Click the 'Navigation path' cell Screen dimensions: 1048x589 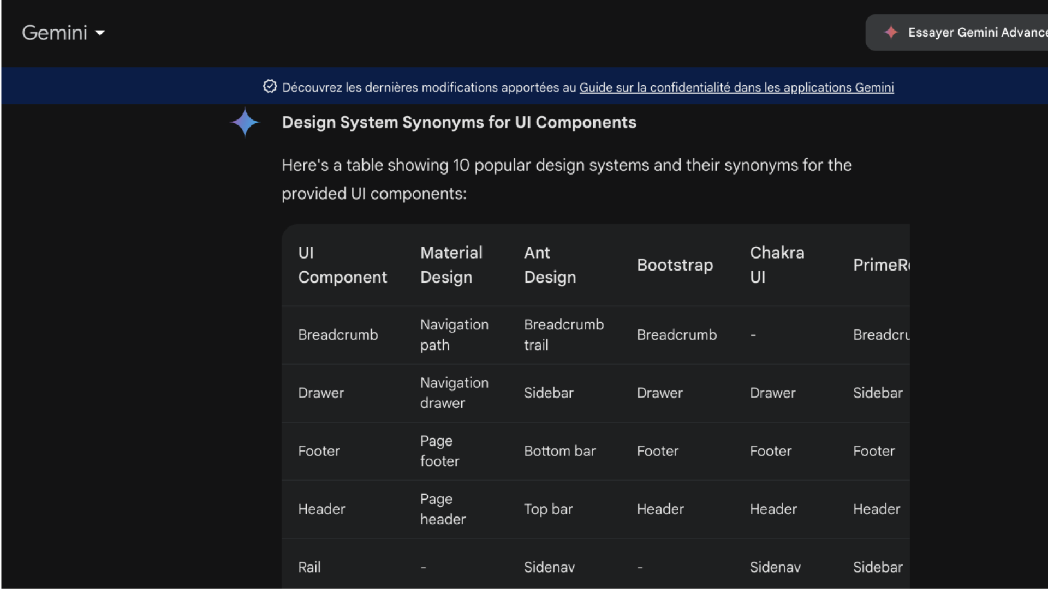[x=454, y=335]
